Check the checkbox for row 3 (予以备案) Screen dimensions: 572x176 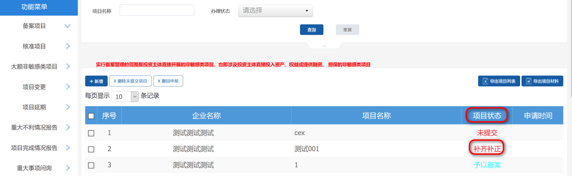point(91,165)
